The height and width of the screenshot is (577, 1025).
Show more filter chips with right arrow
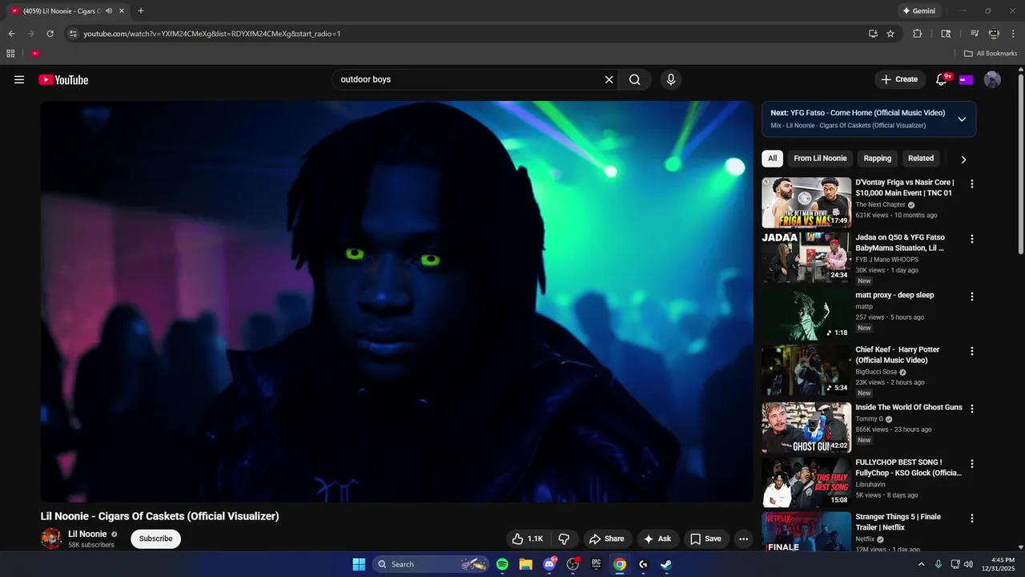[963, 159]
